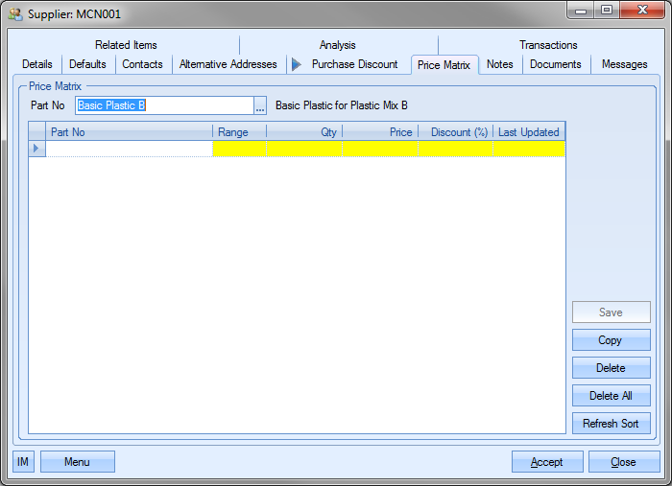Image resolution: width=672 pixels, height=486 pixels.
Task: Open the Menu button
Action: [77, 462]
